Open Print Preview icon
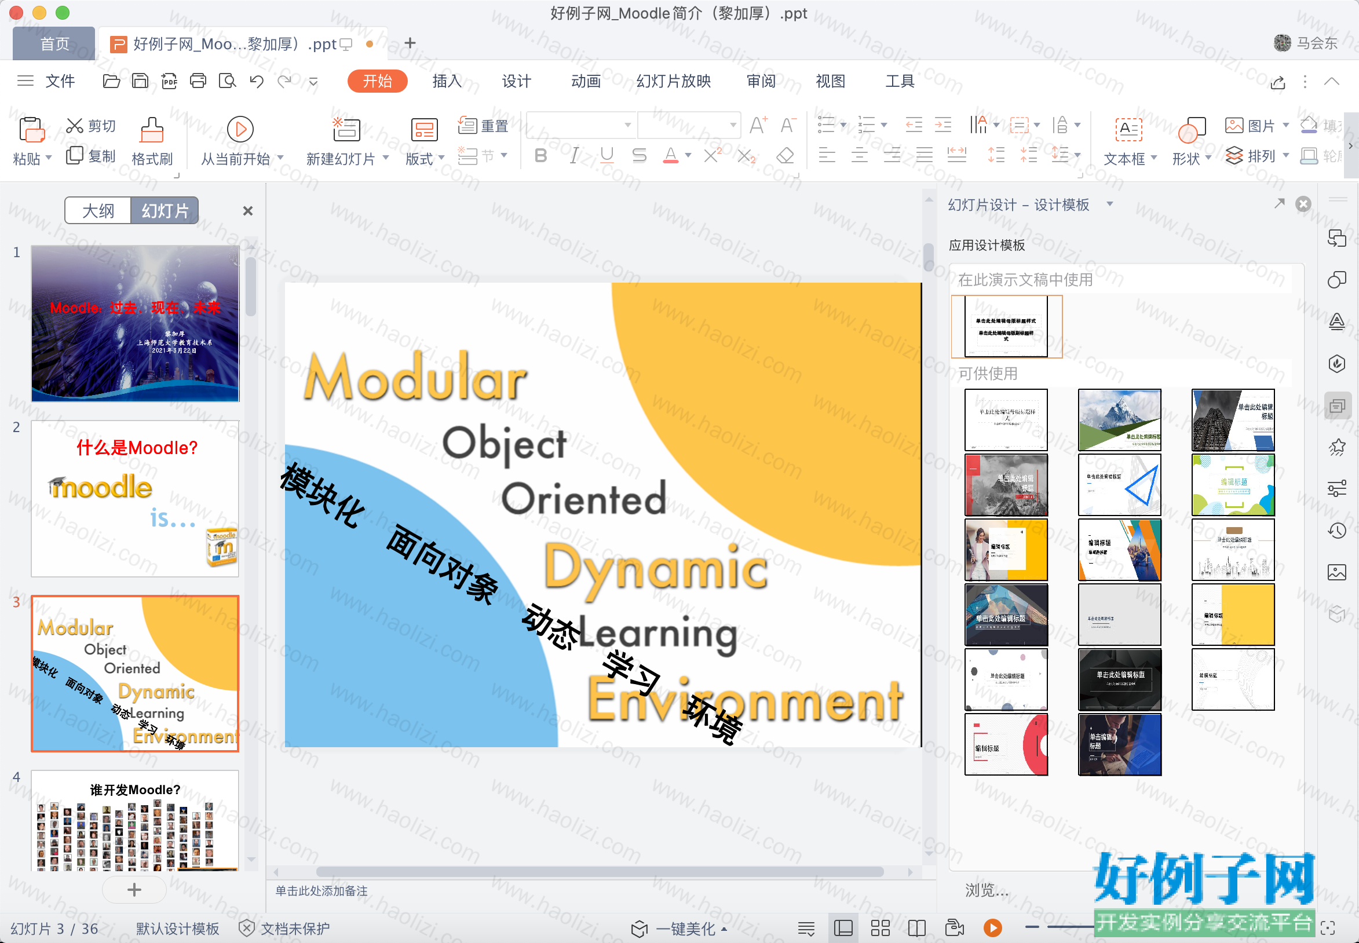This screenshot has width=1359, height=943. point(227,81)
